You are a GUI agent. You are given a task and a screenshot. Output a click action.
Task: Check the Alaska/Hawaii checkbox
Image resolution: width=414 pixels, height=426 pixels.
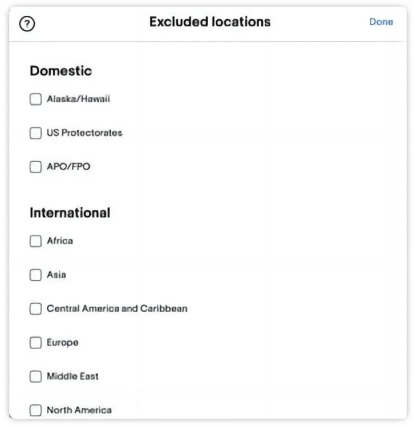[36, 99]
